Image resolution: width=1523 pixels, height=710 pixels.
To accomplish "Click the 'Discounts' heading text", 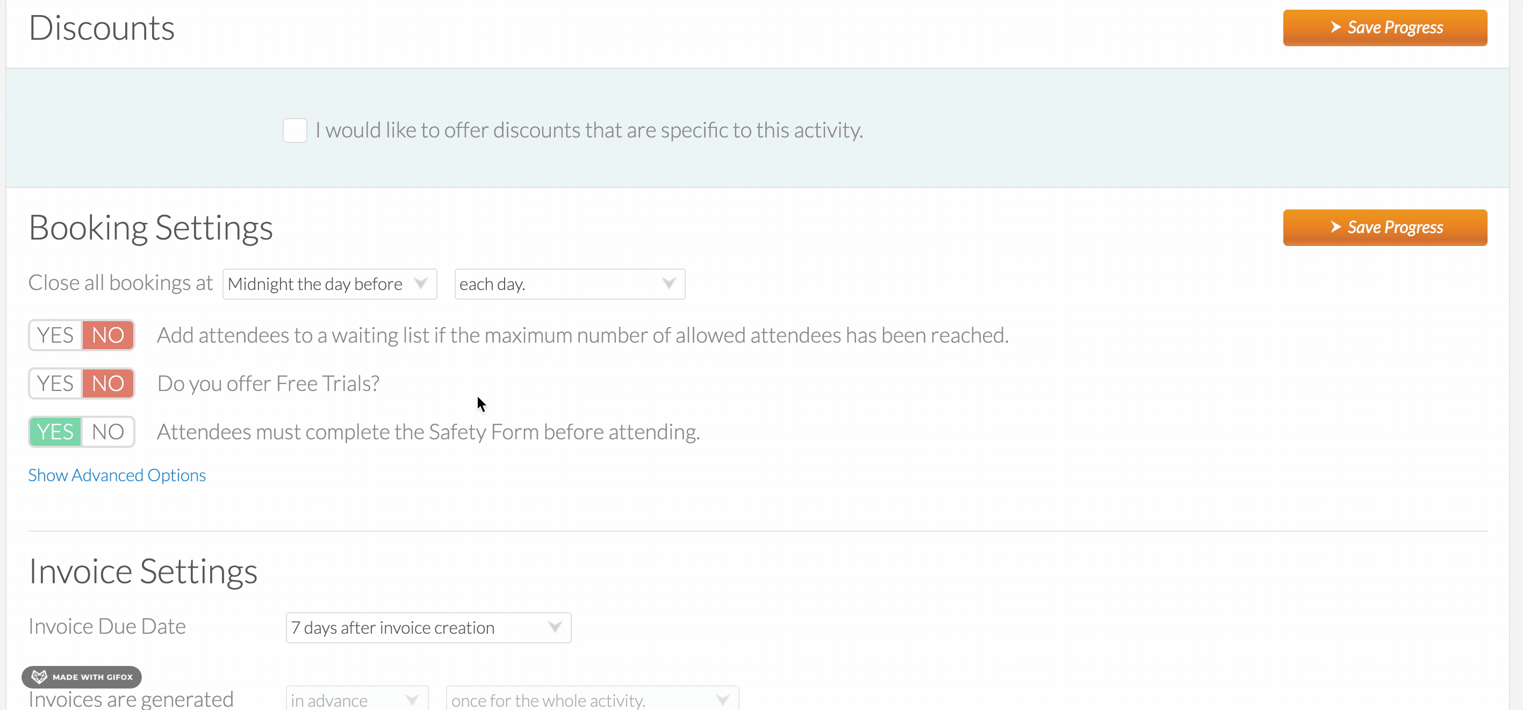I will 102,28.
